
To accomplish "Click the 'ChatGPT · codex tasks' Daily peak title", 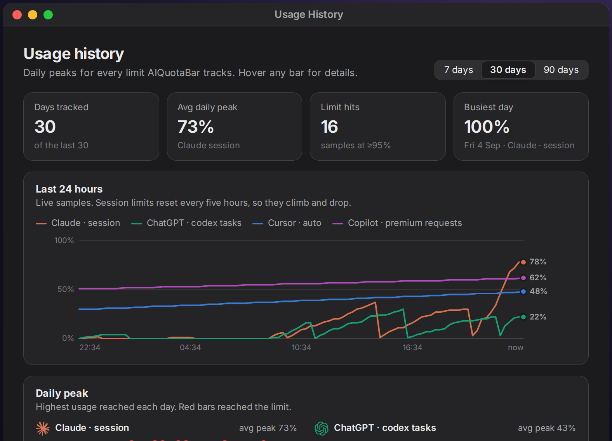I will [385, 428].
